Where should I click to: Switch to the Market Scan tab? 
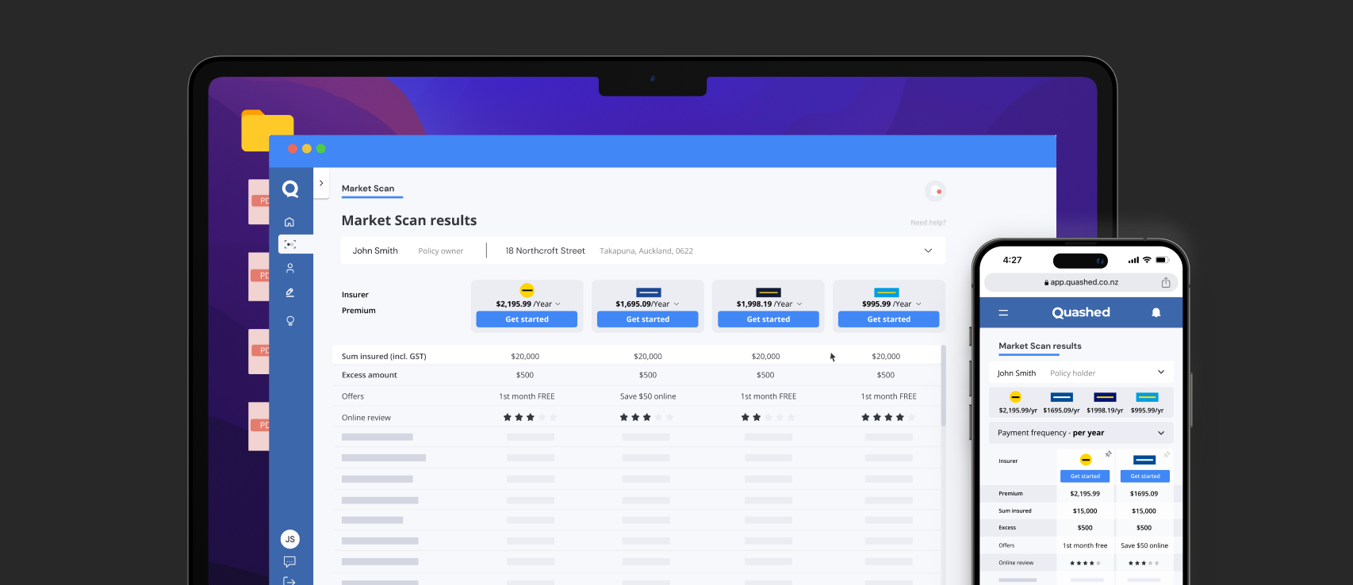pyautogui.click(x=368, y=189)
